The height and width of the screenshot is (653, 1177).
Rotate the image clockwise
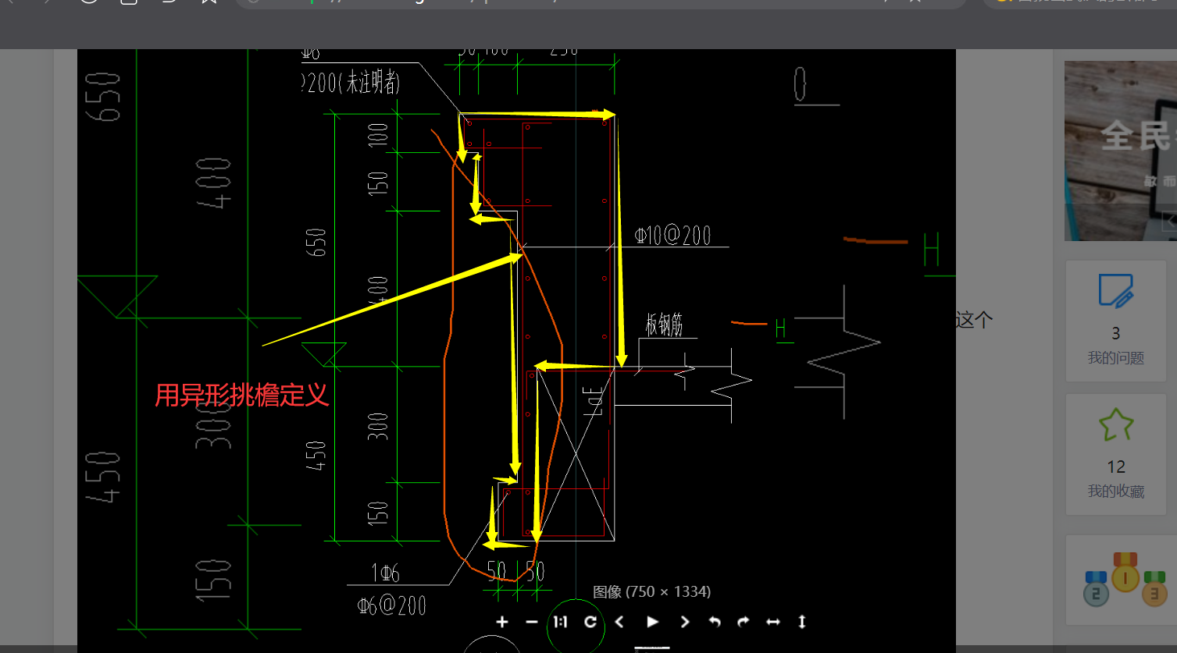[x=743, y=622]
